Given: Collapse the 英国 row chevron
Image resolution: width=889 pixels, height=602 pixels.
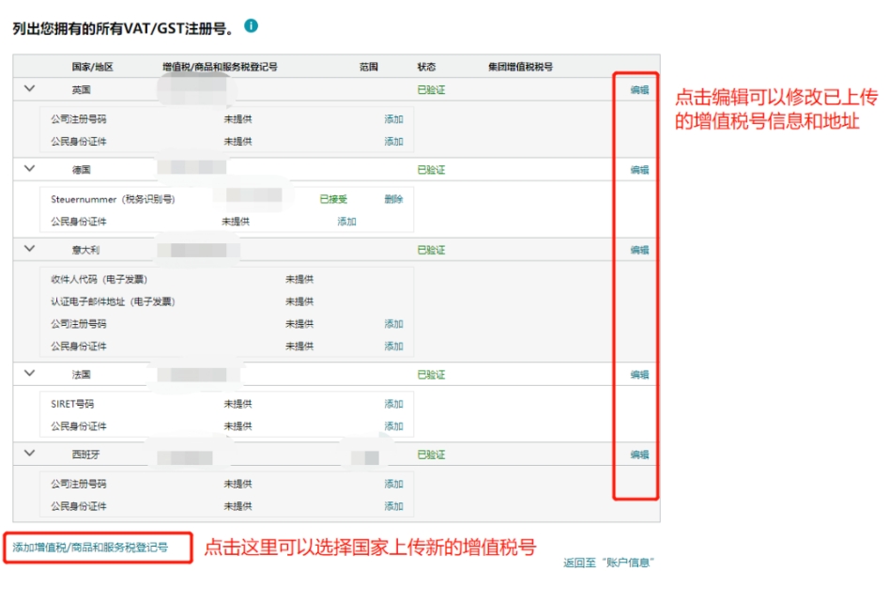Looking at the screenshot, I should (x=29, y=88).
